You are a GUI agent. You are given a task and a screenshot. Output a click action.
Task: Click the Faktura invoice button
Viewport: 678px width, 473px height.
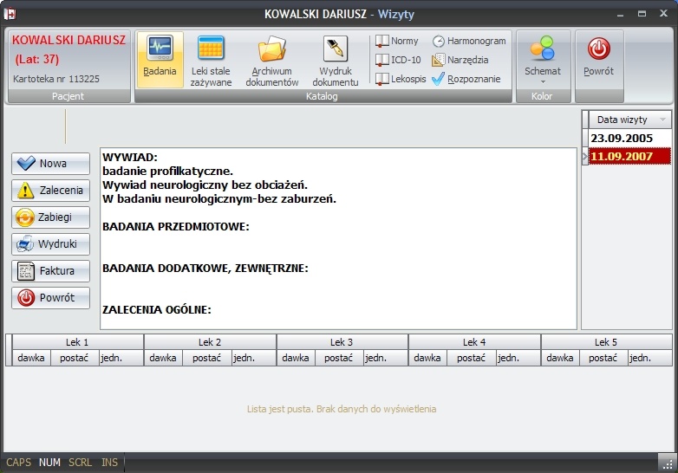point(50,271)
